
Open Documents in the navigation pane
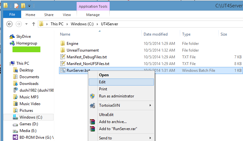[x=29, y=77]
